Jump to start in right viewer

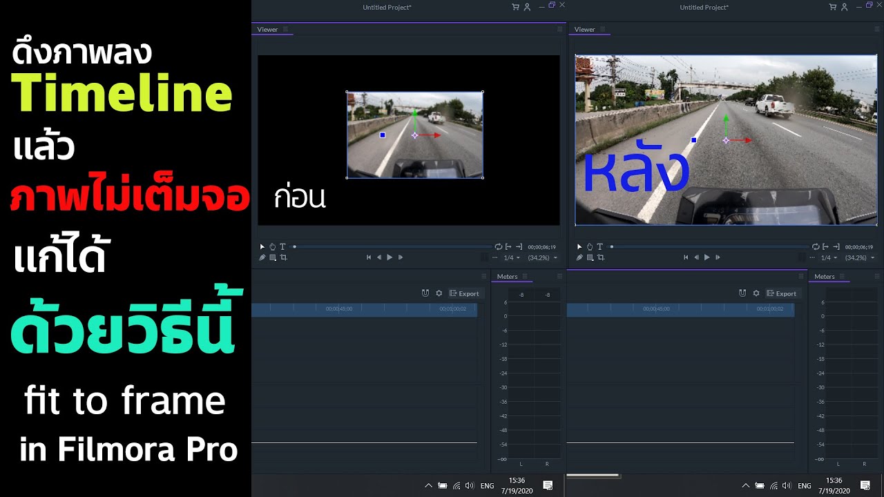tap(686, 257)
